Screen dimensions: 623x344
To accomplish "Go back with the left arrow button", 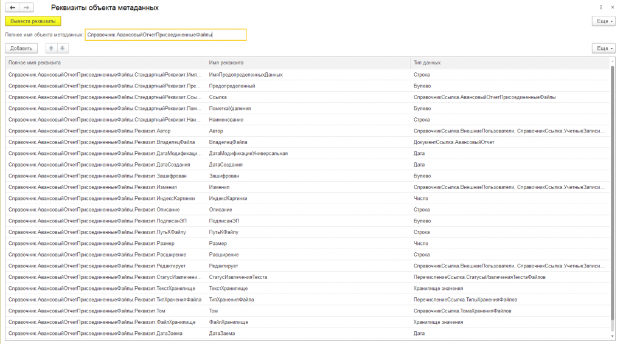I will [12, 7].
